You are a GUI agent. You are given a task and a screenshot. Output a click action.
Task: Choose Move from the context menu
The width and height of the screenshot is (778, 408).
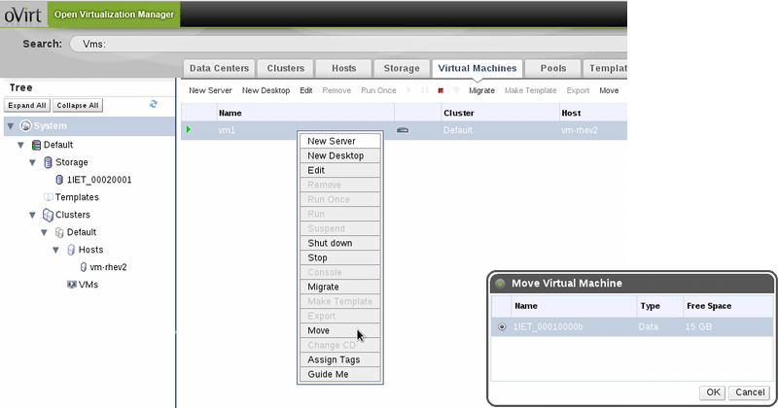click(318, 331)
